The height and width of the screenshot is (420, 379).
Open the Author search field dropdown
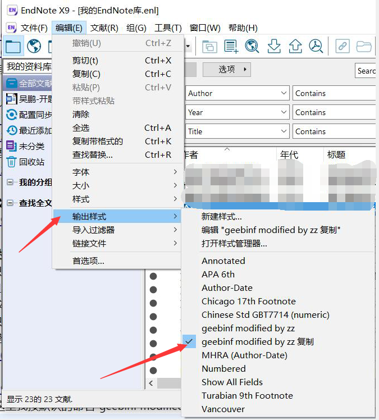pyautogui.click(x=282, y=93)
